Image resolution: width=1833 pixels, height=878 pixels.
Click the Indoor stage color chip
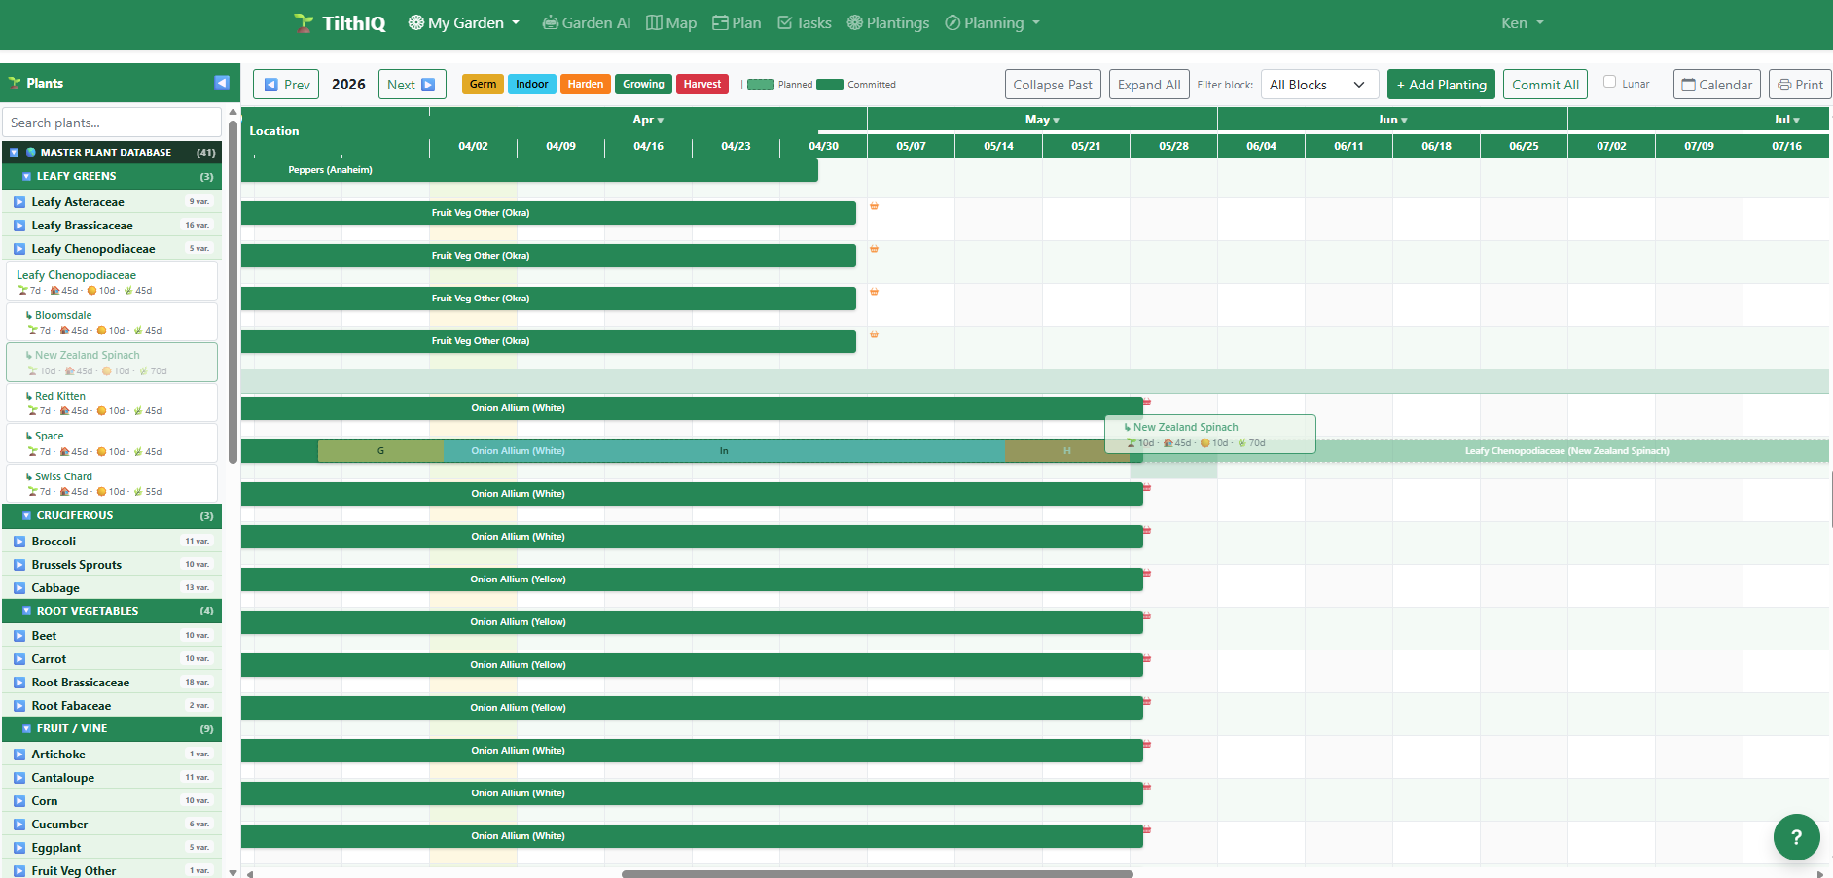[x=532, y=85]
